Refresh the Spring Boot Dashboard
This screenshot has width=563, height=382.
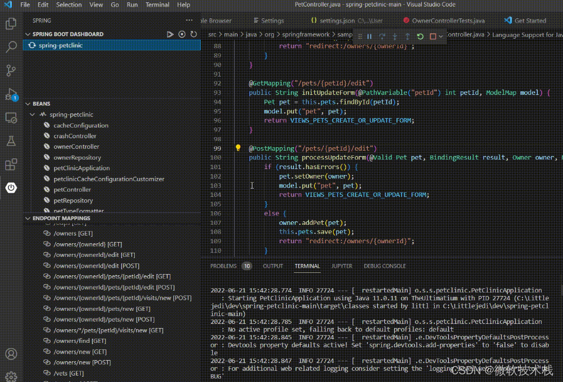194,34
